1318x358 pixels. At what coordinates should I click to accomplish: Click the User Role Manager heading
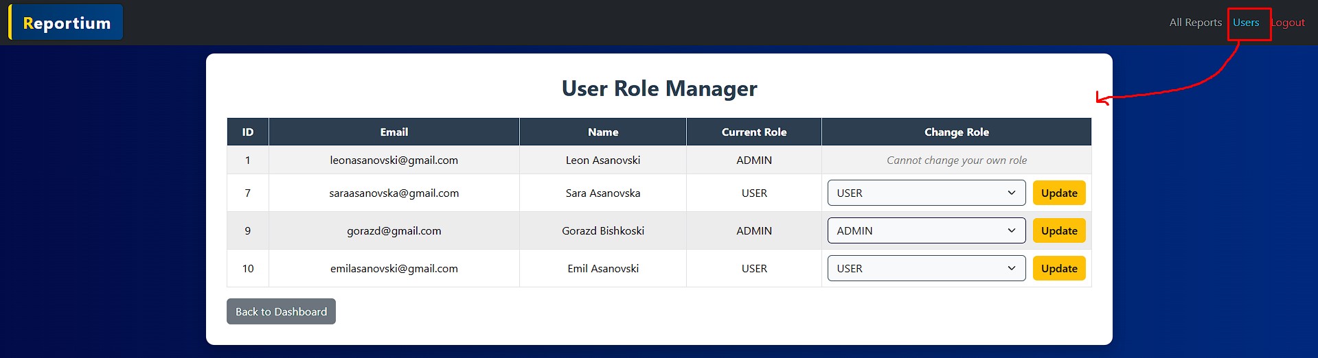pos(659,88)
